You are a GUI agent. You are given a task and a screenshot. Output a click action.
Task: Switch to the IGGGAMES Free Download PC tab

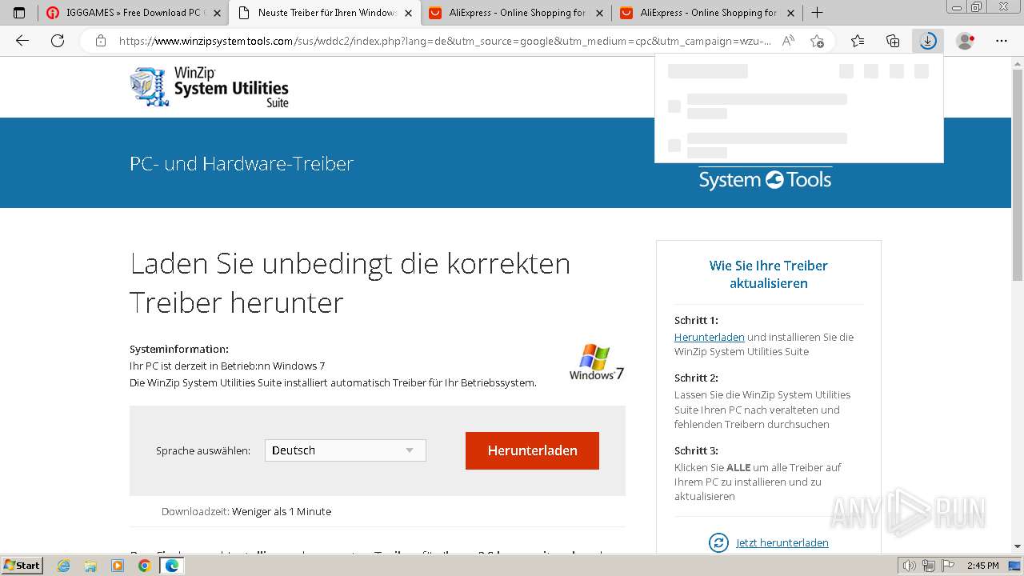(134, 13)
